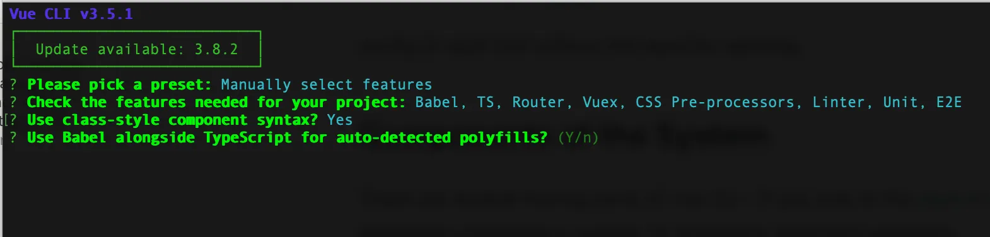The height and width of the screenshot is (237, 990).
Task: Select the 'TS' feature text
Action: click(x=486, y=102)
